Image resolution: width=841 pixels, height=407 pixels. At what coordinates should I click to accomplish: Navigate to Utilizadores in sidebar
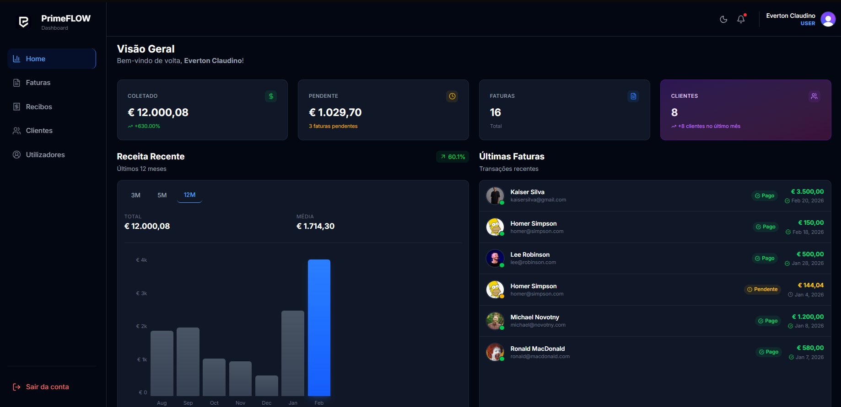tap(45, 155)
